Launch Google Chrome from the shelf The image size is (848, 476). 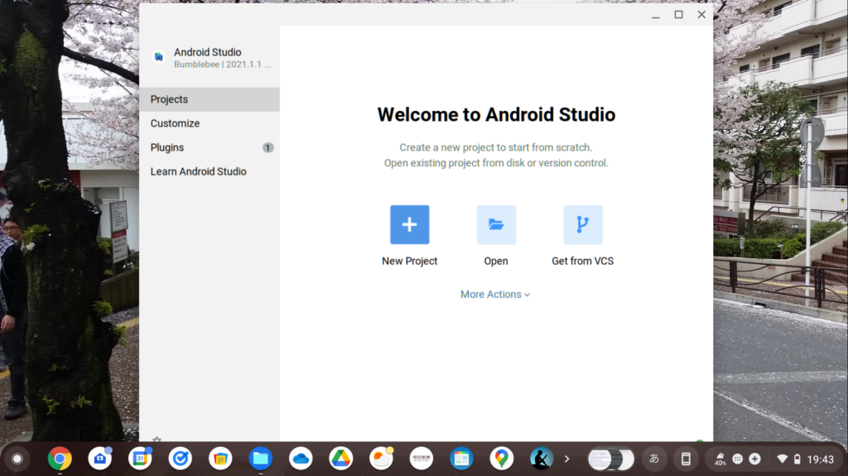60,459
